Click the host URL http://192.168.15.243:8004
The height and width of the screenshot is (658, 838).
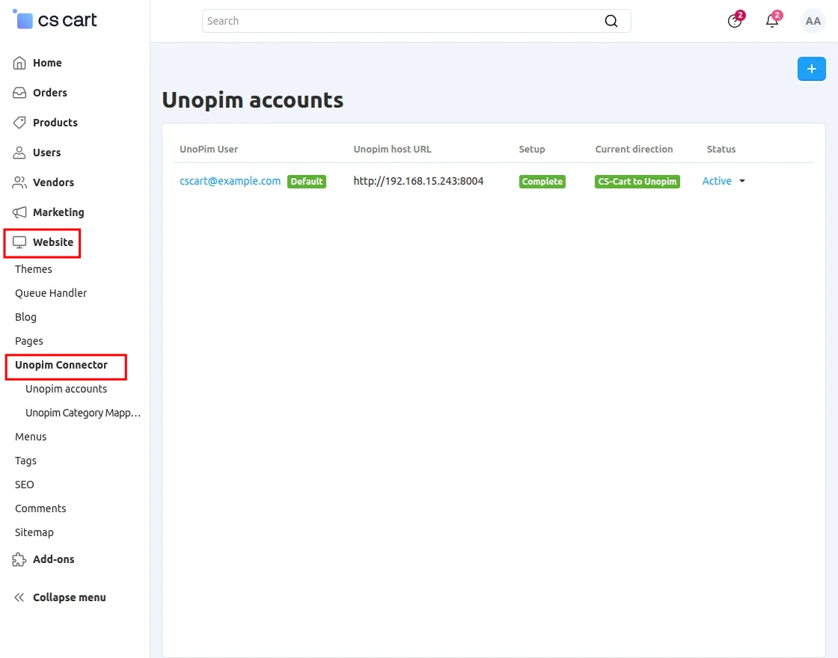[x=418, y=181]
